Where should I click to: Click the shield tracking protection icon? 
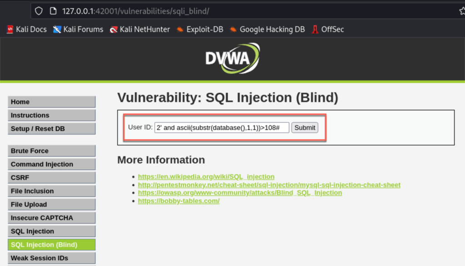(x=39, y=11)
